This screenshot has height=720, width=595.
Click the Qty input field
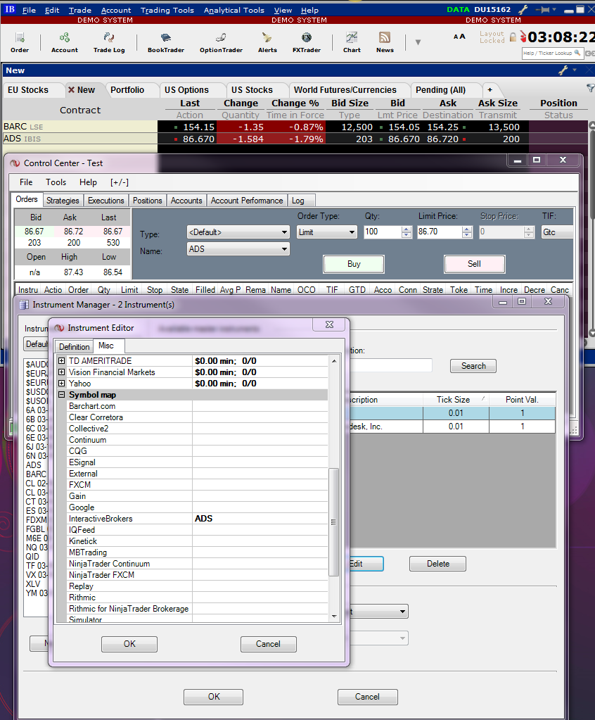[382, 232]
